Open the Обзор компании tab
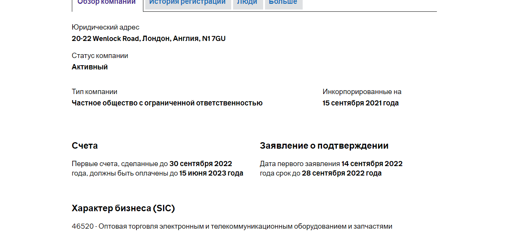This screenshot has height=237, width=508. (106, 2)
